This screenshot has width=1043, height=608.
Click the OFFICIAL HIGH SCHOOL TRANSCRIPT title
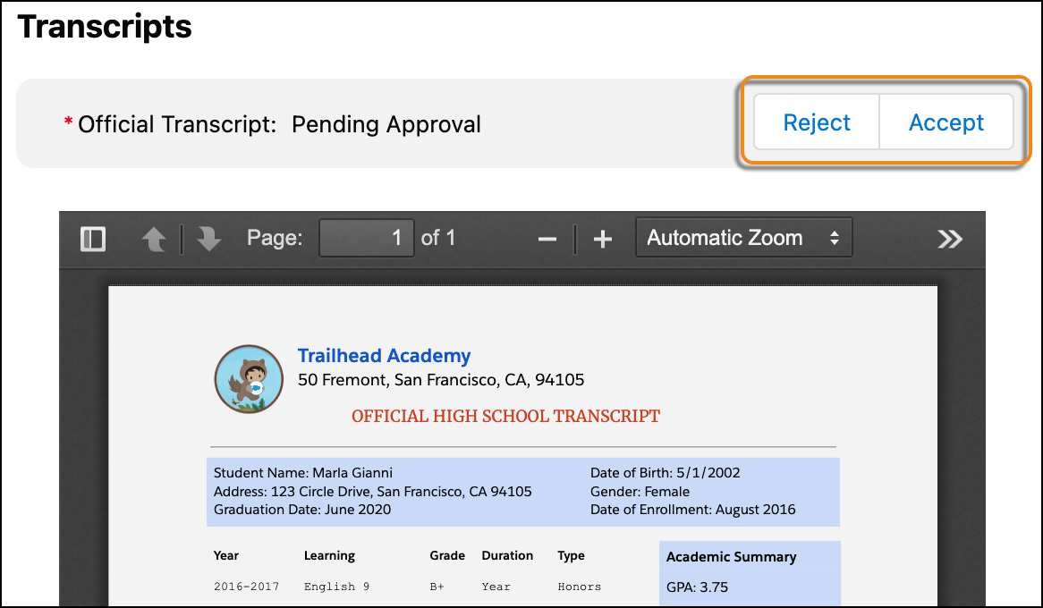pos(505,417)
